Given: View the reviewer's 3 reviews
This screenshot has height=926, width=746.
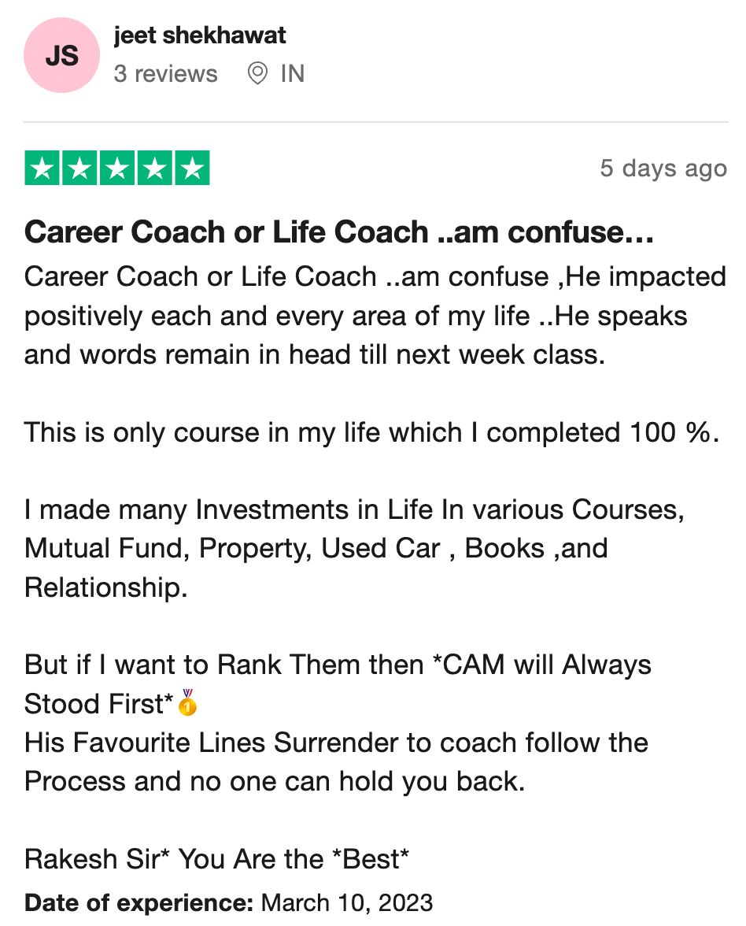Looking at the screenshot, I should 165,74.
